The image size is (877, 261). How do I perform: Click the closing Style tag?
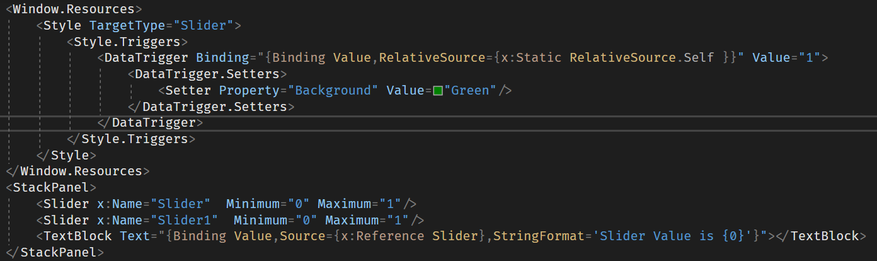tap(69, 155)
